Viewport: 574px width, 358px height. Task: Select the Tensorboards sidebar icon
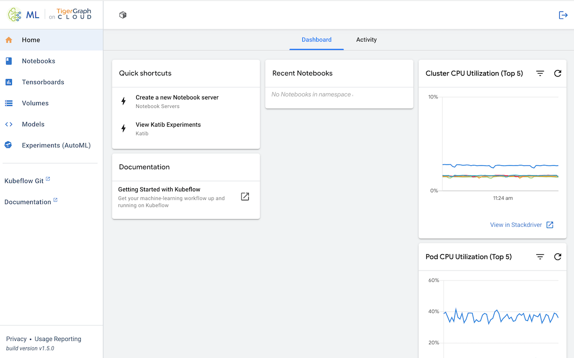click(9, 82)
